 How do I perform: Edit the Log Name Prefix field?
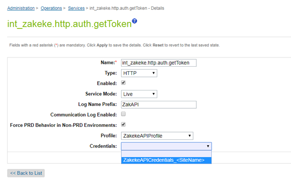click(159, 105)
